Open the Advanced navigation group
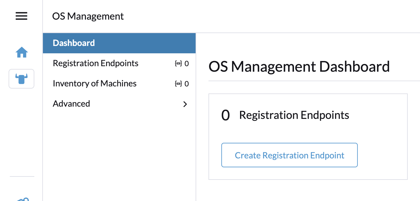420x201 pixels. tap(71, 104)
